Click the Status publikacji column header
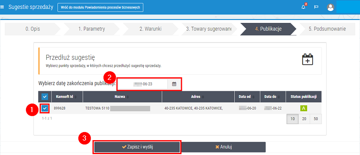This screenshot has height=155, width=360. 303,97
